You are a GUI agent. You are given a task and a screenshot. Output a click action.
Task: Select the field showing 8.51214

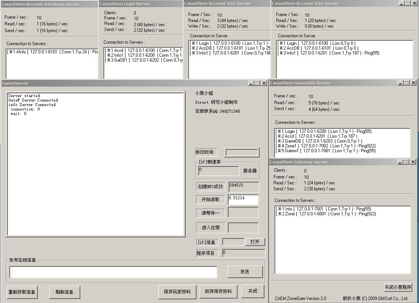click(243, 200)
